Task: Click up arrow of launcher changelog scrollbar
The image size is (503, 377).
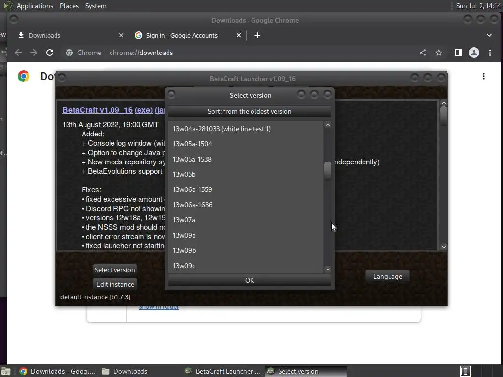Action: [x=444, y=103]
